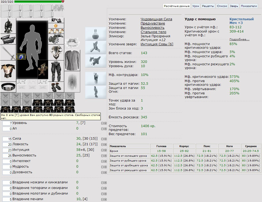The width and height of the screenshot is (262, 202).
Task: Click the Стальное тело link
Action: [x=154, y=32]
